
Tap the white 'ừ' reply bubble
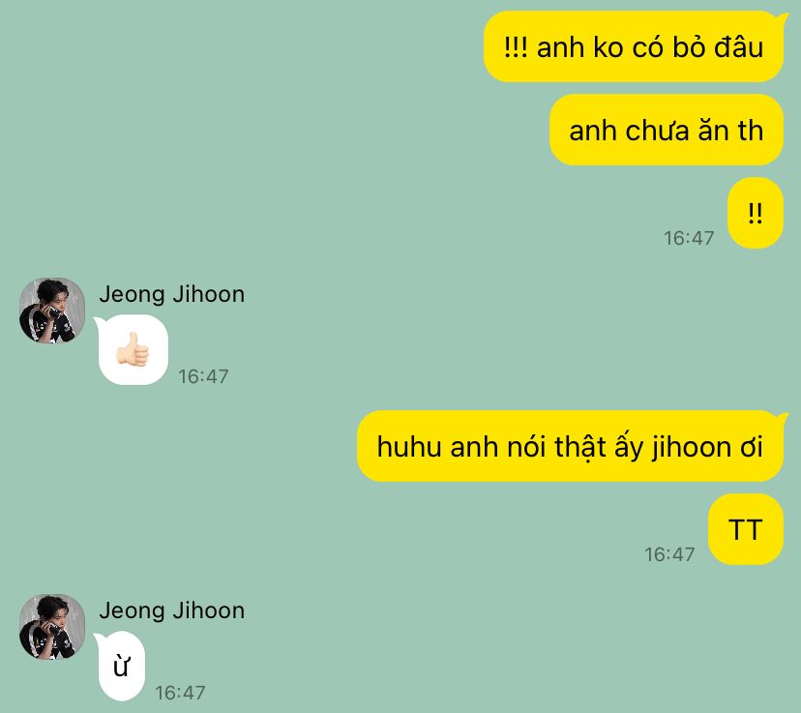[x=121, y=666]
